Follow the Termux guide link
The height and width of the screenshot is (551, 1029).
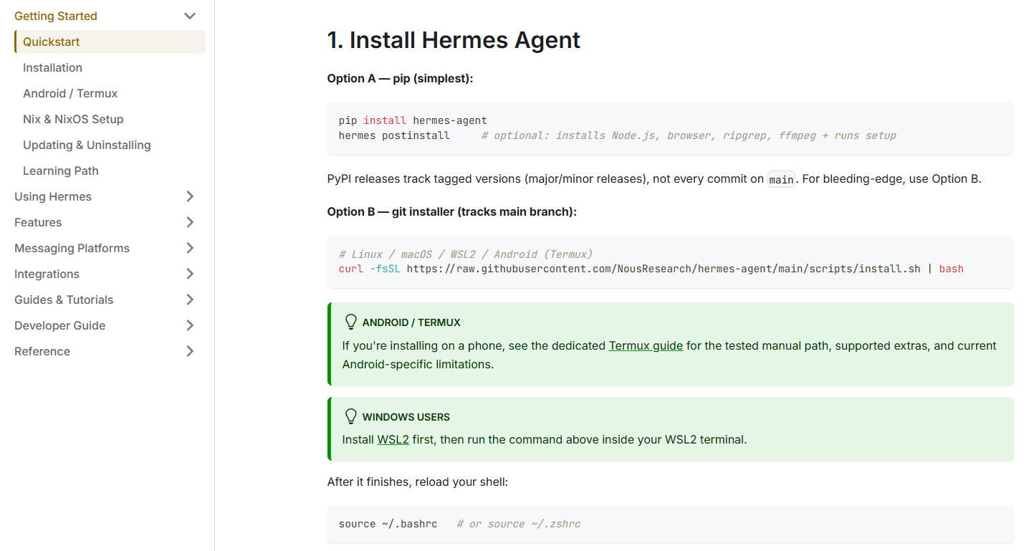[x=646, y=345]
